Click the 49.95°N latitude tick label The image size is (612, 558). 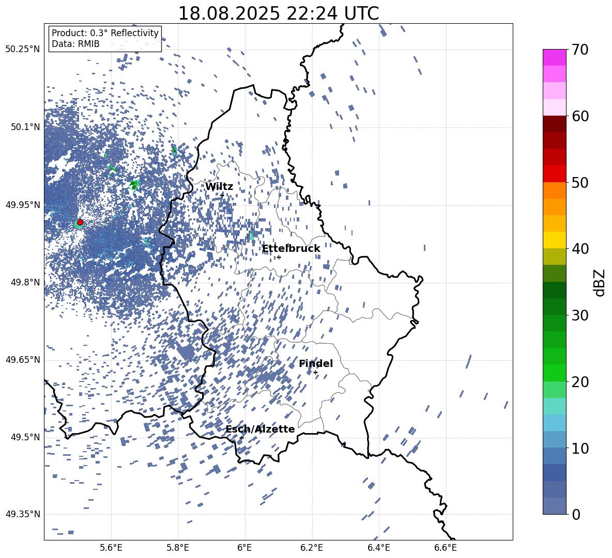point(23,205)
